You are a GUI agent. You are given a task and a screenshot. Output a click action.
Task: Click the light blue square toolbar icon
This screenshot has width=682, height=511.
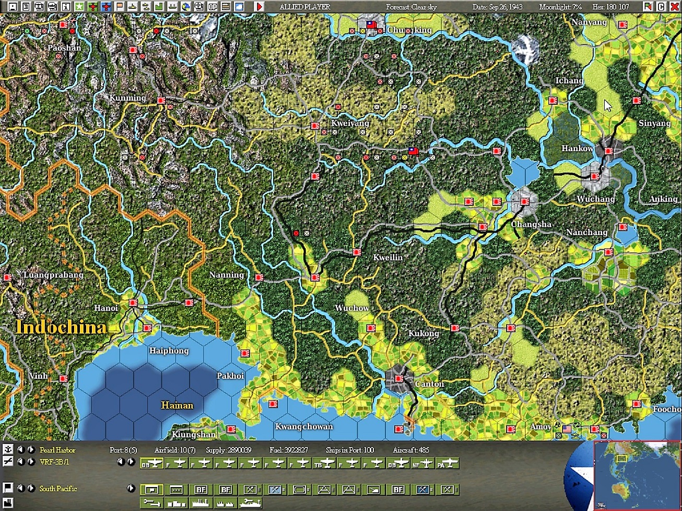click(x=239, y=7)
